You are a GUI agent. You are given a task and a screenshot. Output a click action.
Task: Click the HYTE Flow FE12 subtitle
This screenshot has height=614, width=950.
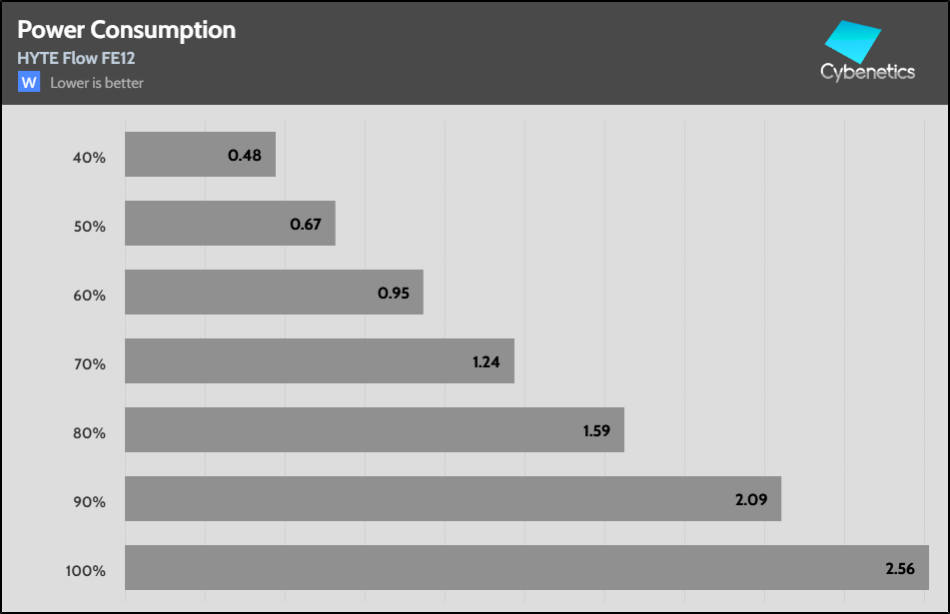[x=76, y=58]
